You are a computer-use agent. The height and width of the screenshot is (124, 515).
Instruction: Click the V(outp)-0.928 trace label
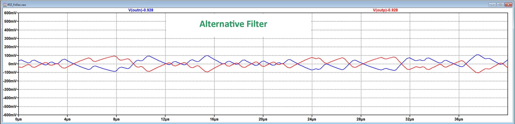click(385, 10)
